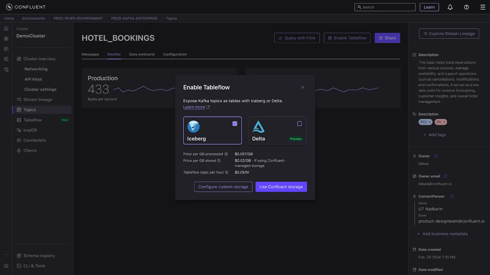Switch to the Monitor tab

tap(114, 54)
